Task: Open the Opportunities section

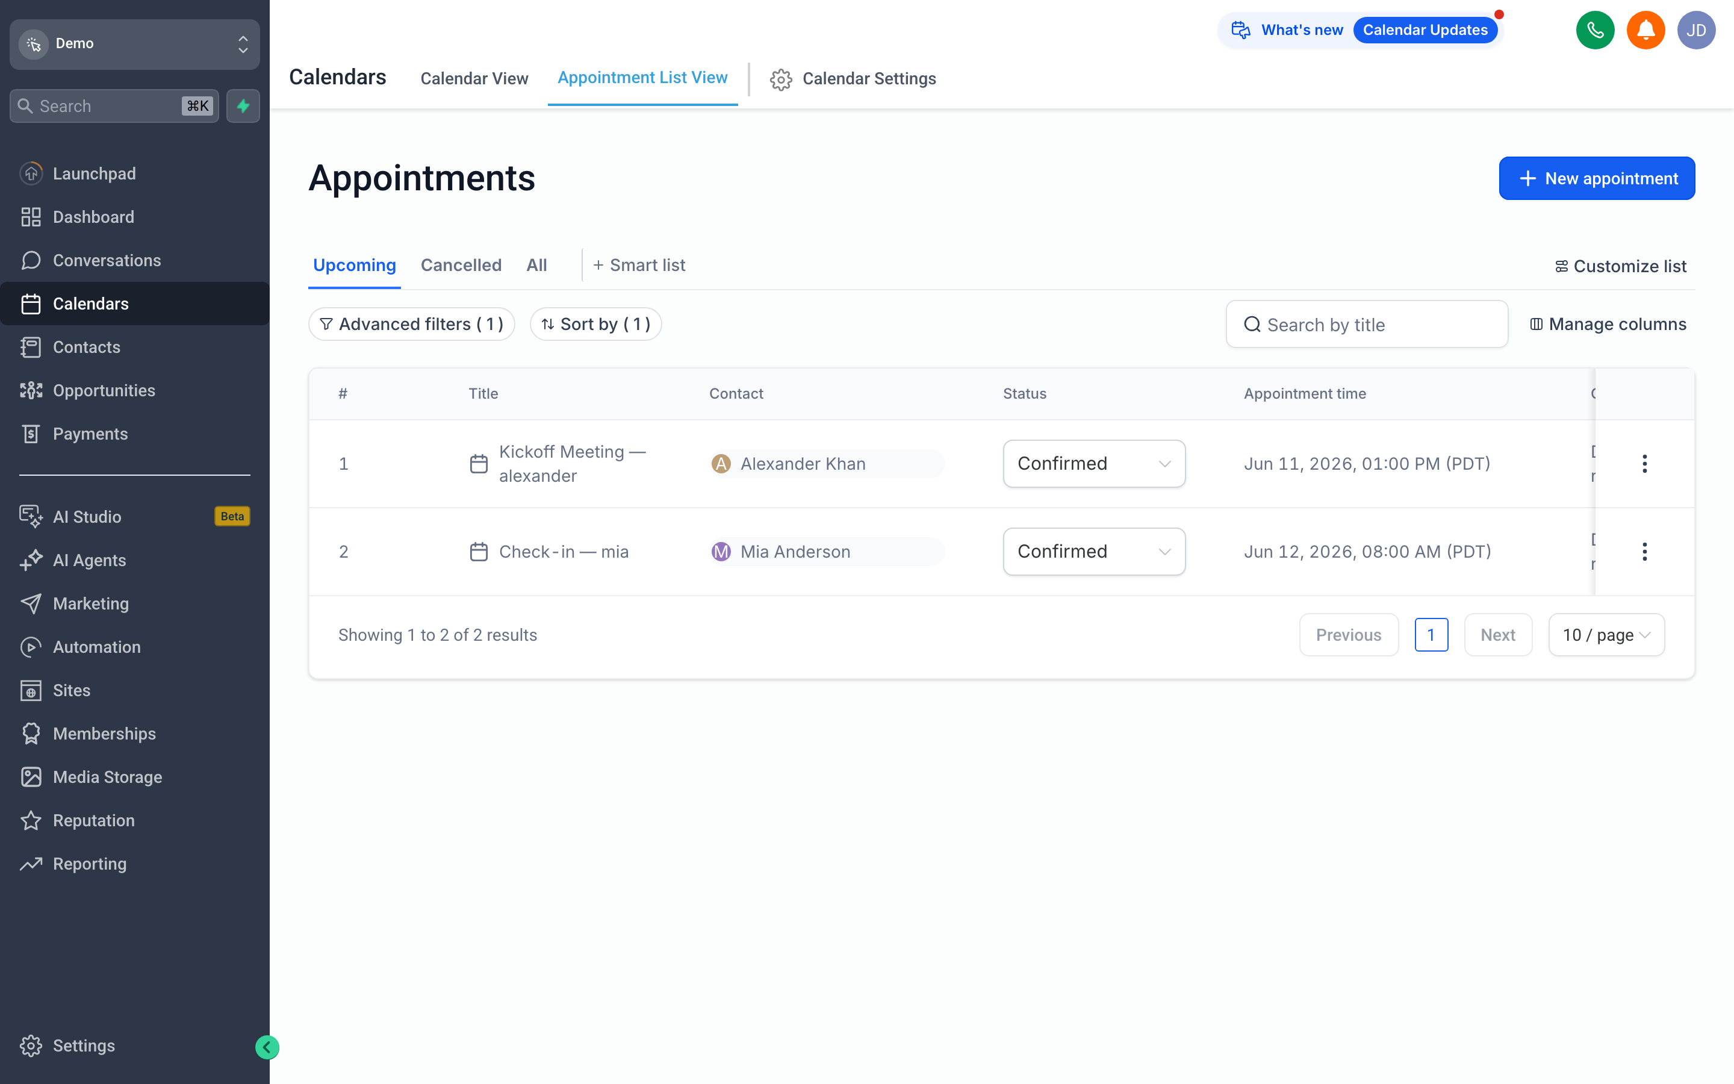Action: pos(135,390)
